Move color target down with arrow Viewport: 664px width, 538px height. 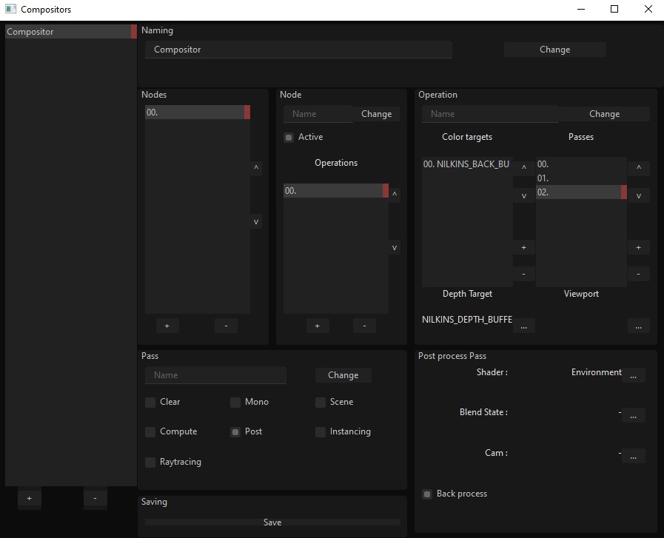tap(524, 195)
